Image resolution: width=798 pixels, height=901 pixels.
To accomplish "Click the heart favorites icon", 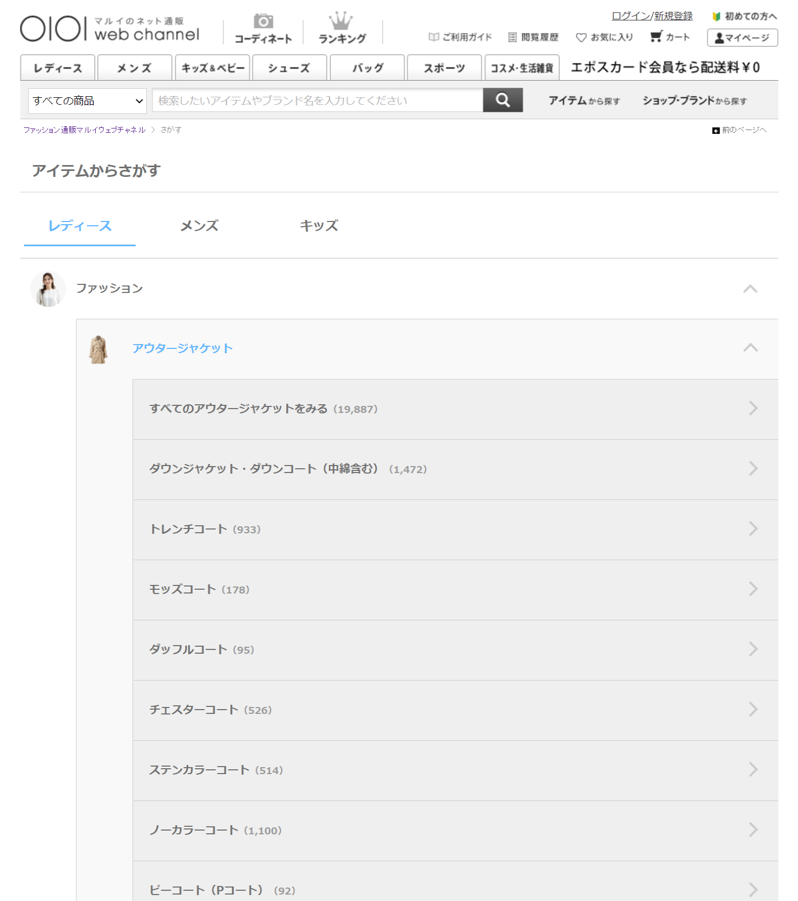I will tap(581, 38).
